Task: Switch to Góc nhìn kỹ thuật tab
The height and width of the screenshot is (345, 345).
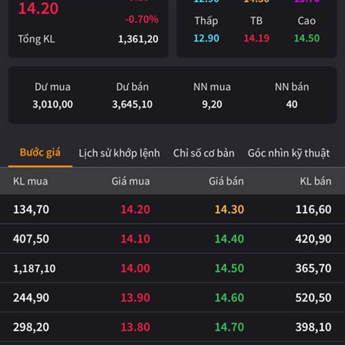Action: pyautogui.click(x=289, y=153)
